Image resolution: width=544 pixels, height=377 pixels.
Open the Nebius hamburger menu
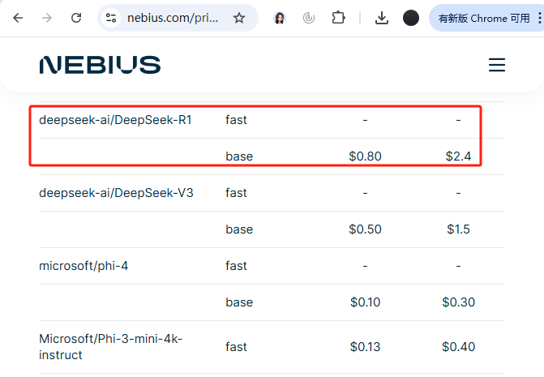click(x=497, y=65)
